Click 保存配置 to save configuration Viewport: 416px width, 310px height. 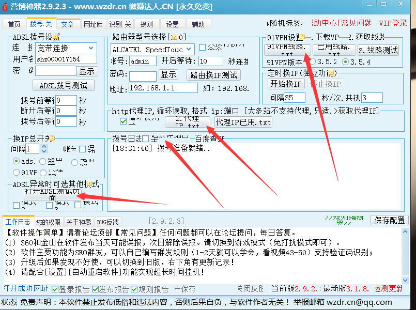pos(389,220)
